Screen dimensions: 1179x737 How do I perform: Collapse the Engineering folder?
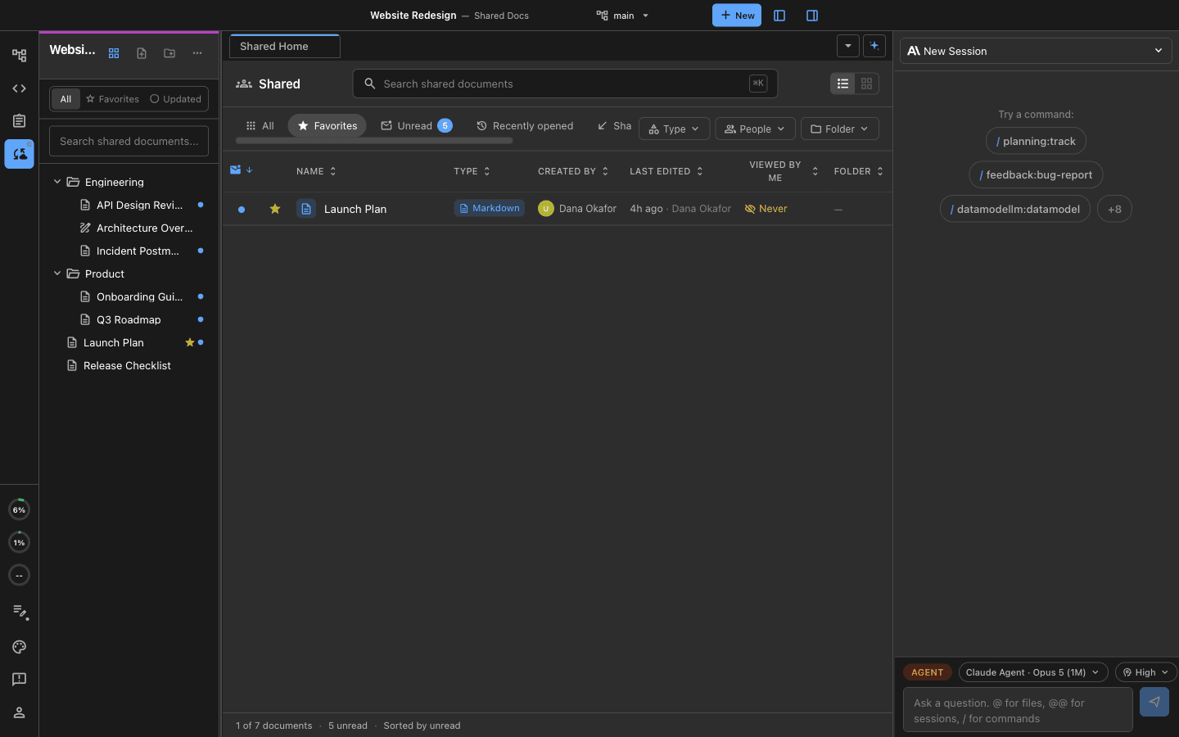pos(57,182)
